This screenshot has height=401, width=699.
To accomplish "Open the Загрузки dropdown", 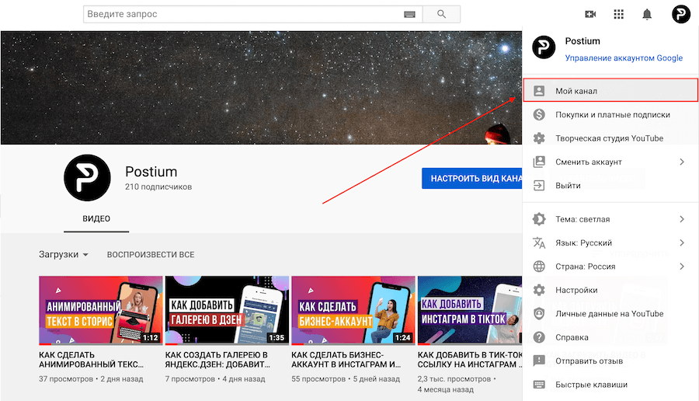I will point(64,254).
